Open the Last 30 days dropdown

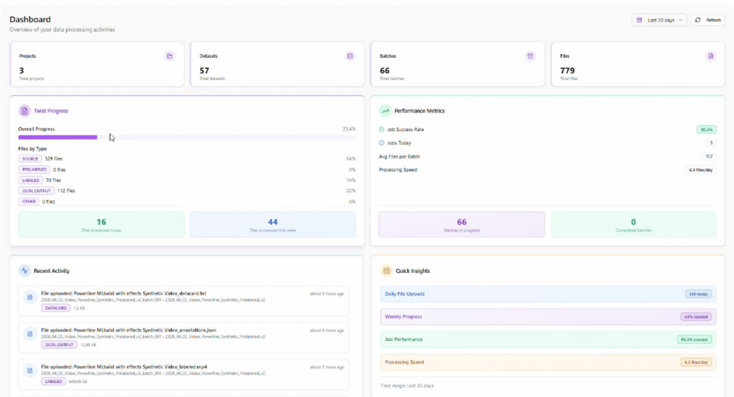659,20
